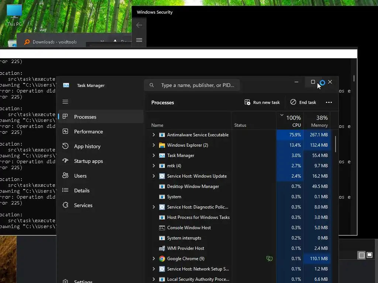
Task: Click the console window scrollbar
Action: tap(354, 78)
